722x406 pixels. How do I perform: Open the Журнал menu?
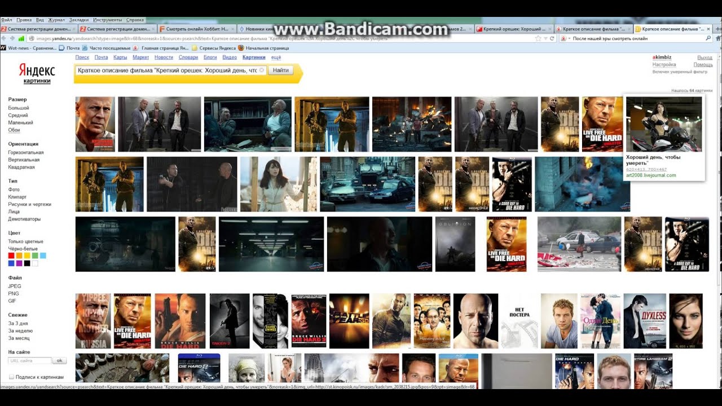pos(56,20)
